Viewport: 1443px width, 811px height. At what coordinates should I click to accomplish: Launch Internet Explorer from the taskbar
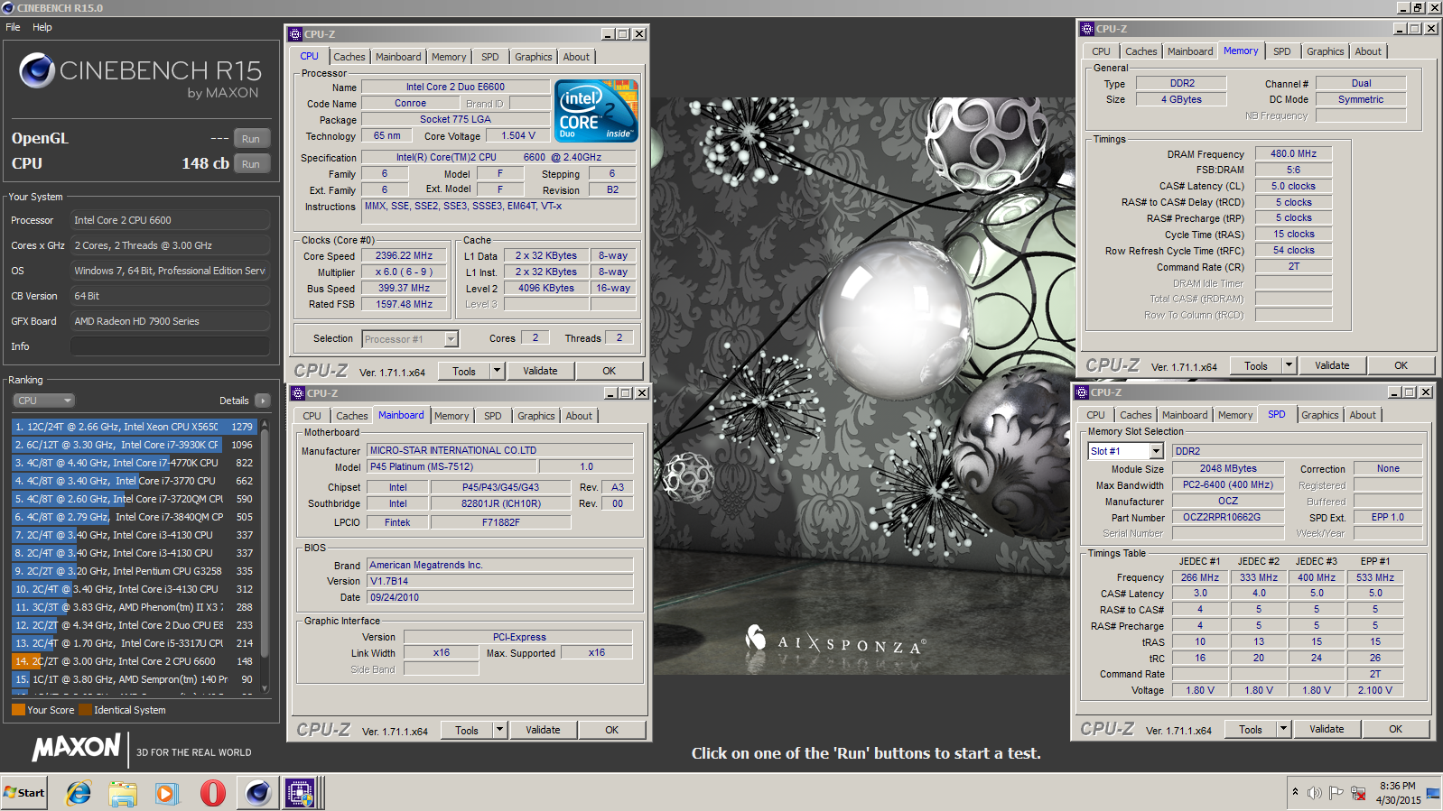(79, 793)
